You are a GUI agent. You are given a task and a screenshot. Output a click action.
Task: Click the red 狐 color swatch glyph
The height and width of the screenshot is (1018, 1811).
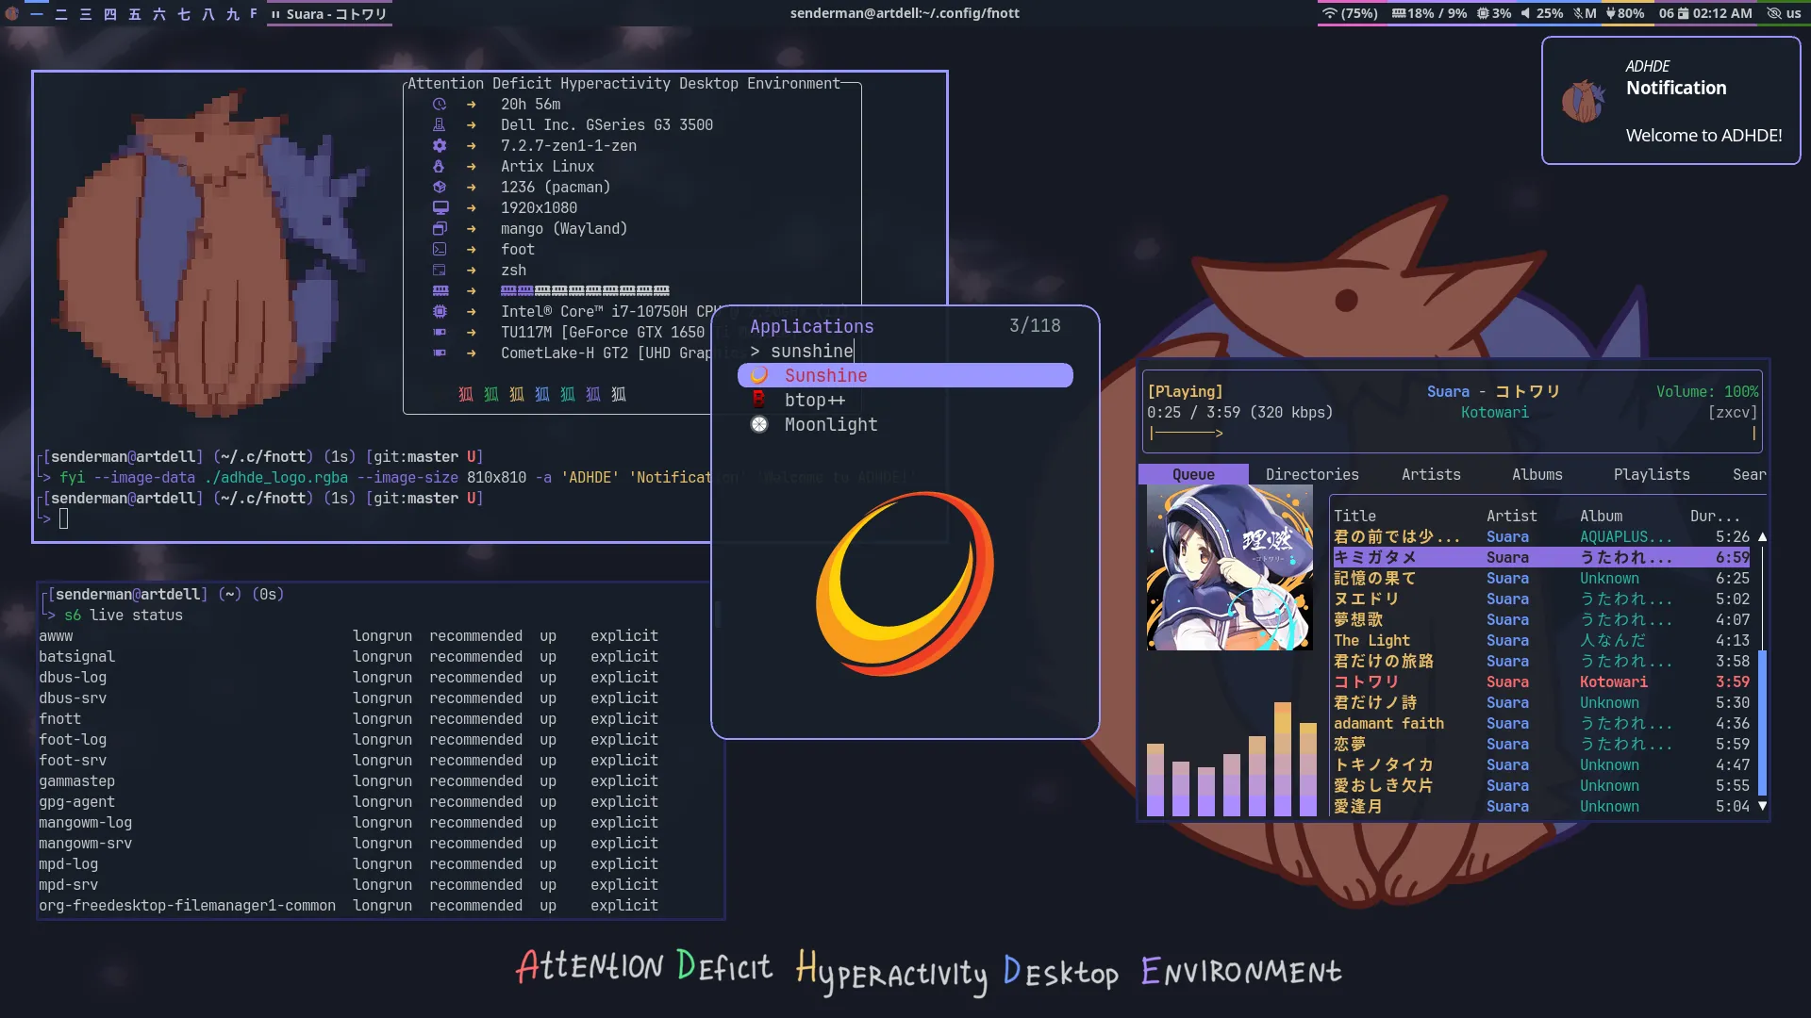(x=466, y=394)
